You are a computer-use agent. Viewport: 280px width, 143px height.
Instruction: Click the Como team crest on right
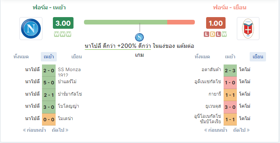[248, 29]
